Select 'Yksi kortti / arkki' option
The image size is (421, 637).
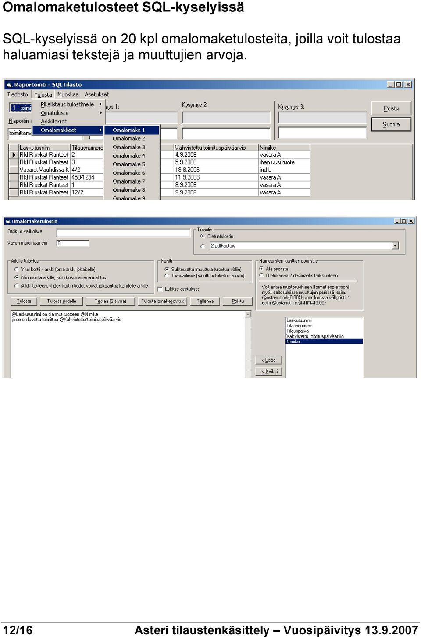17,270
